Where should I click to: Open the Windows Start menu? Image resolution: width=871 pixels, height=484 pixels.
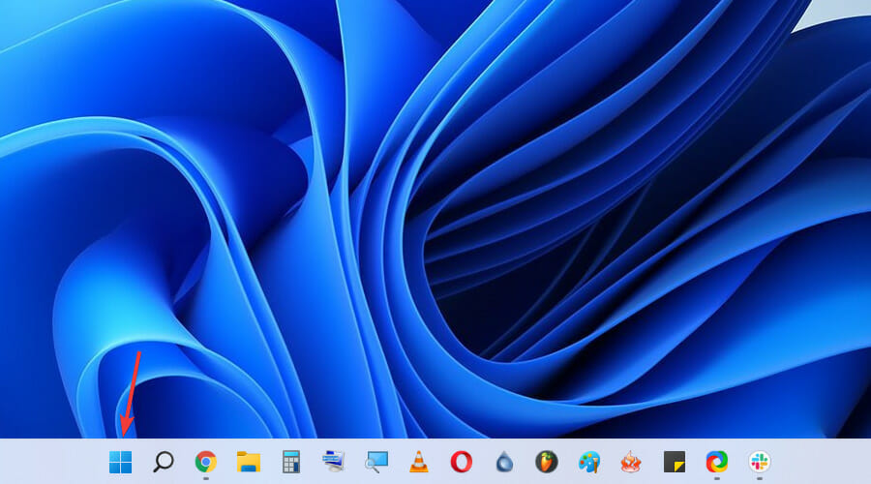120,462
